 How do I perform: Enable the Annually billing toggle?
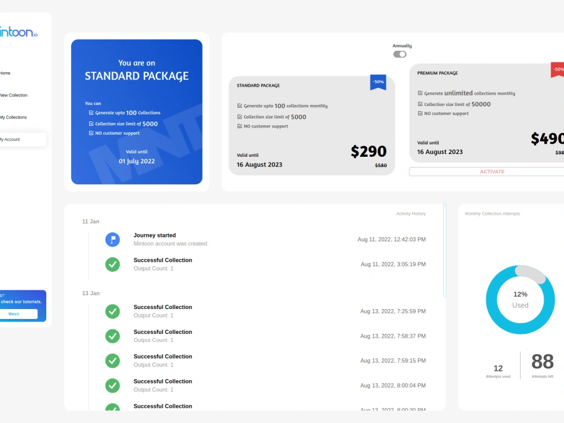coord(400,54)
